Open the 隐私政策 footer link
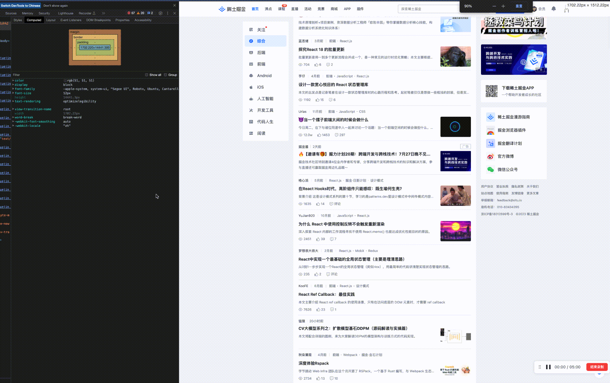The height and width of the screenshot is (383, 610). pos(517,186)
